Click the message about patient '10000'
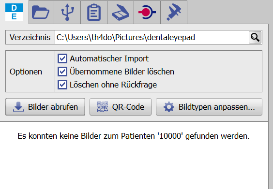Image resolution: width=273 pixels, height=189 pixels. 134,136
